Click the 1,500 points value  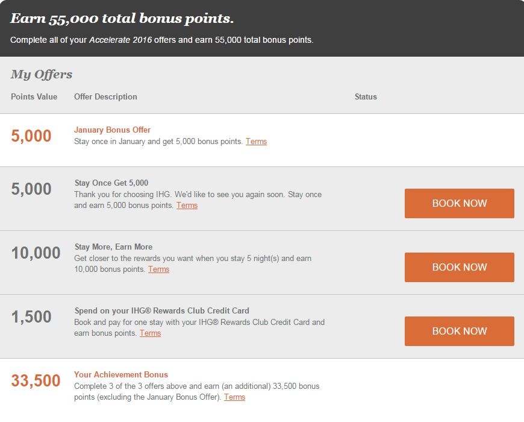pos(31,317)
